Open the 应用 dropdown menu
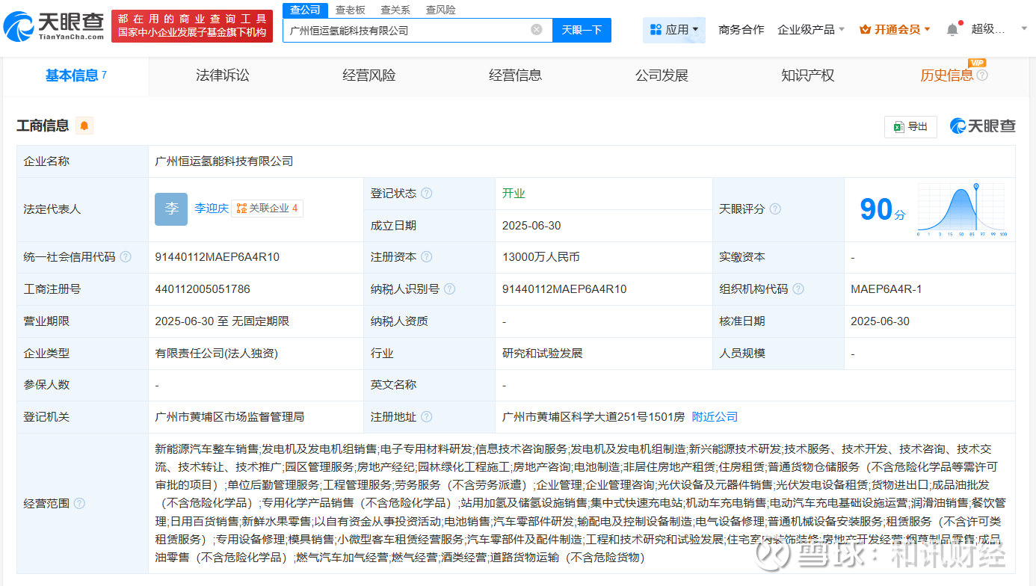The width and height of the screenshot is (1036, 586). point(674,30)
